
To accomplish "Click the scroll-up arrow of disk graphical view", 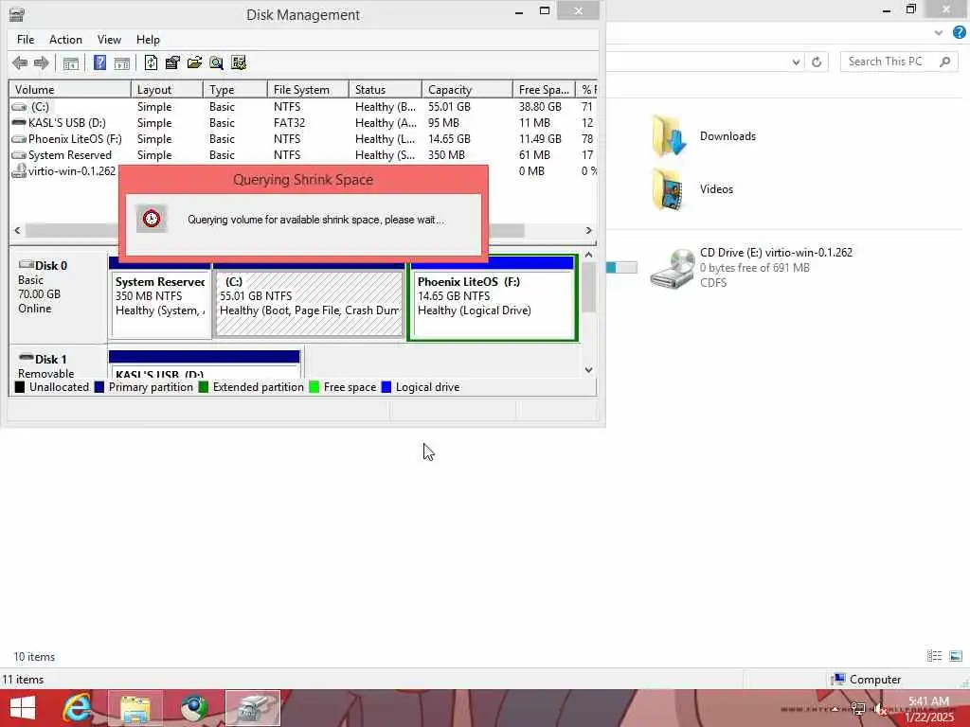I will pyautogui.click(x=588, y=255).
